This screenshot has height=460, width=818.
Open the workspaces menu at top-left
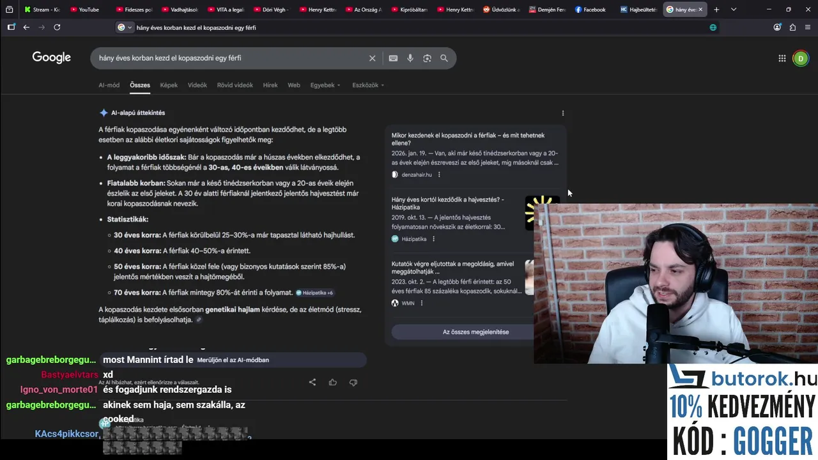click(10, 10)
